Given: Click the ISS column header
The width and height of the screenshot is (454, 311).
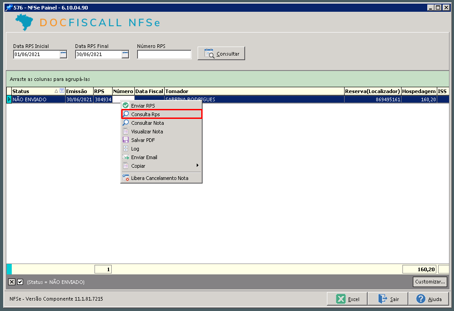Looking at the screenshot, I should (x=443, y=91).
